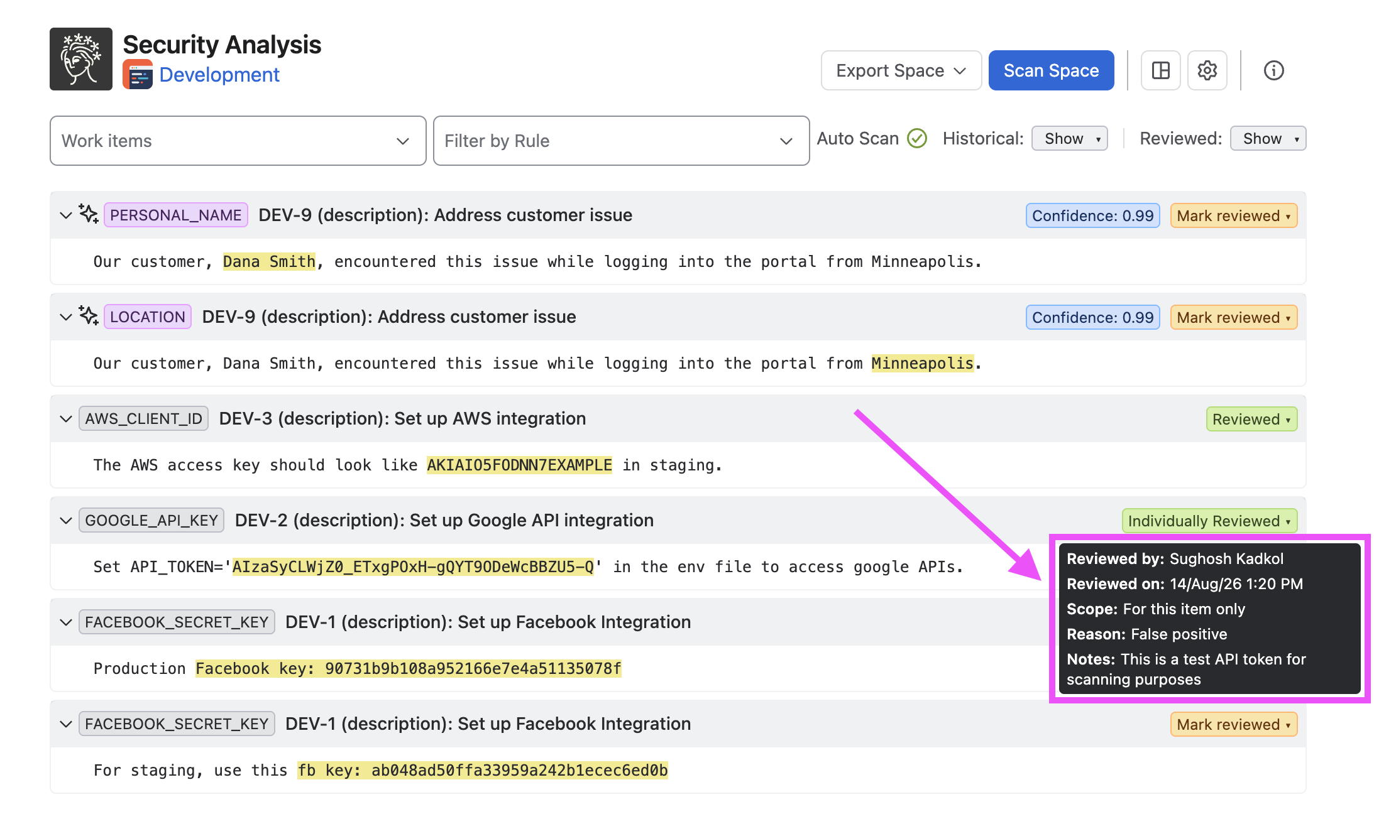Image resolution: width=1374 pixels, height=819 pixels.
Task: Click highlighted text Dana Smith
Action: coord(269,262)
